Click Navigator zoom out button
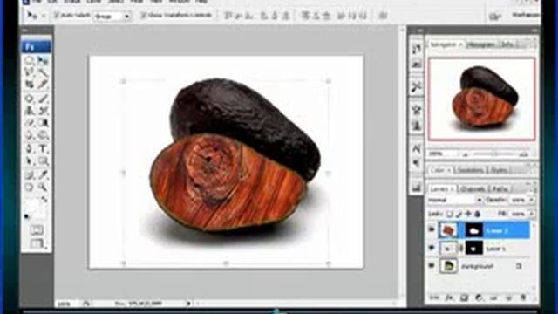558x314 pixels. click(x=465, y=154)
